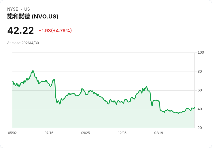Viewport: 212px width, 148px height.
Task: Select the 09/25 date axis label
Action: [86, 133]
